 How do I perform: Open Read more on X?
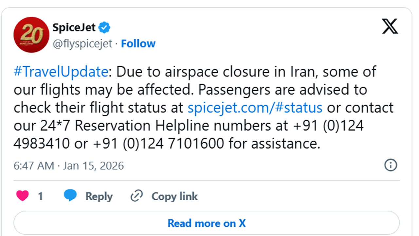(207, 223)
